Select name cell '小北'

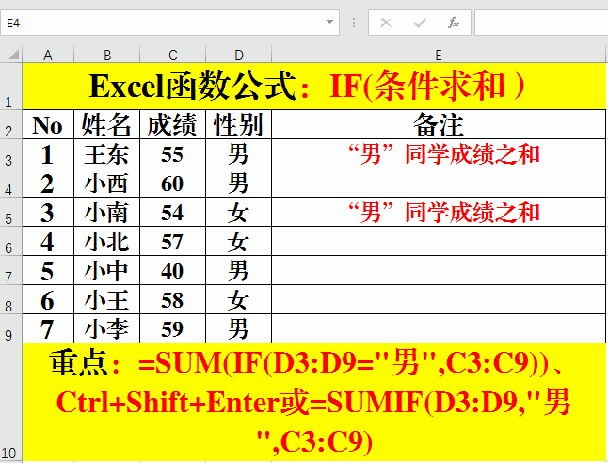tap(107, 241)
